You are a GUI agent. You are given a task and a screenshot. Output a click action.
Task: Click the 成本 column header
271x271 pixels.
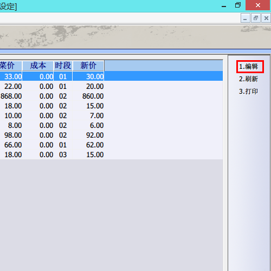[38, 66]
